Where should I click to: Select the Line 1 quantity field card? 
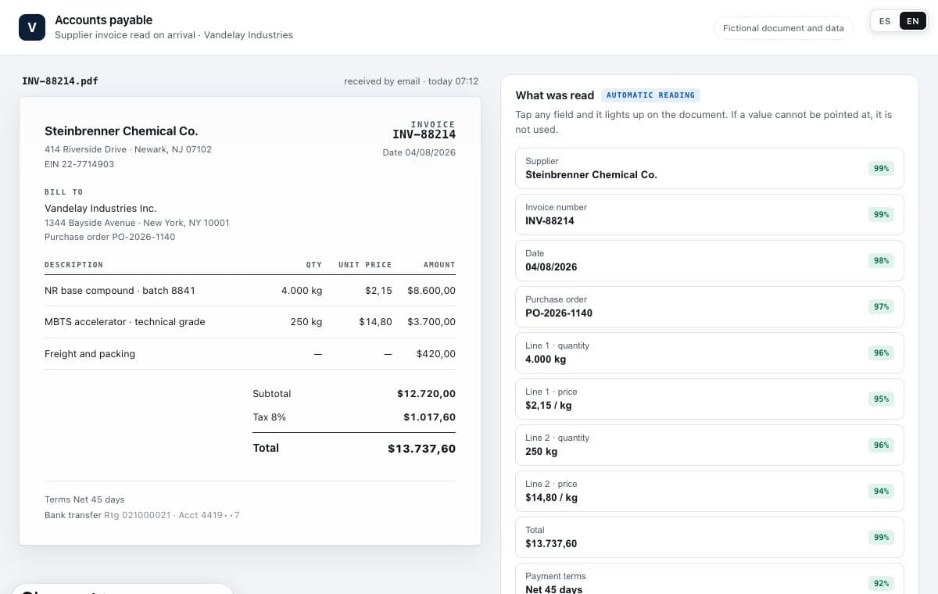tap(710, 352)
